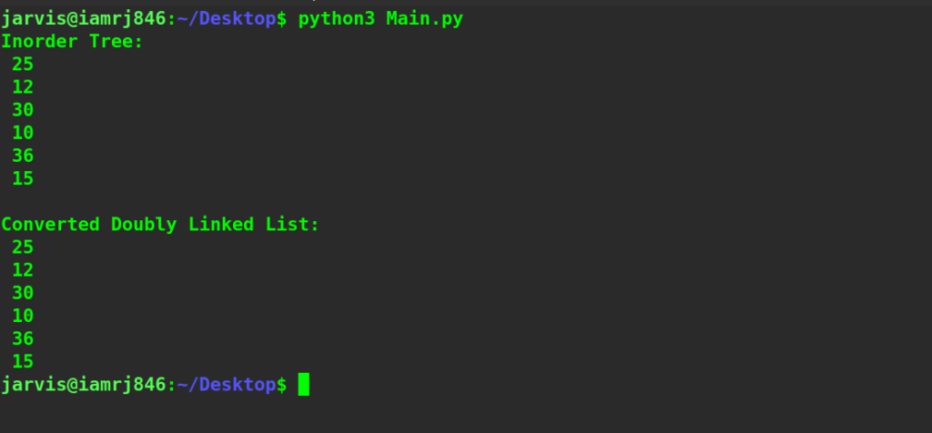Click jarvis@iamrj846 in the bottom prompt
This screenshot has height=433, width=932.
(84, 385)
